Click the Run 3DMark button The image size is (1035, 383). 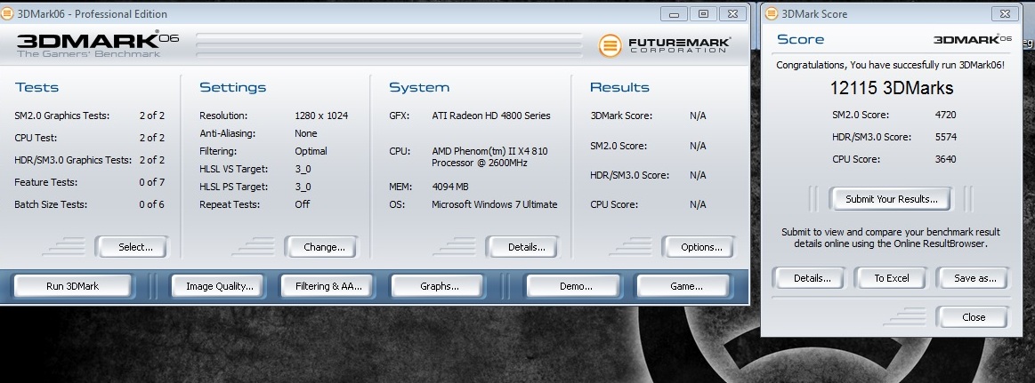(x=73, y=286)
